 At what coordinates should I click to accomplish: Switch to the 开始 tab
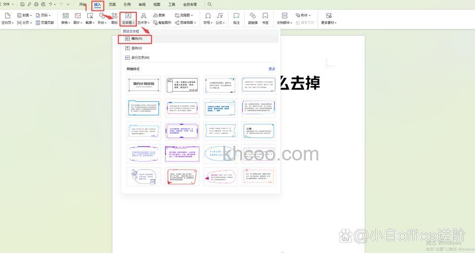click(83, 5)
